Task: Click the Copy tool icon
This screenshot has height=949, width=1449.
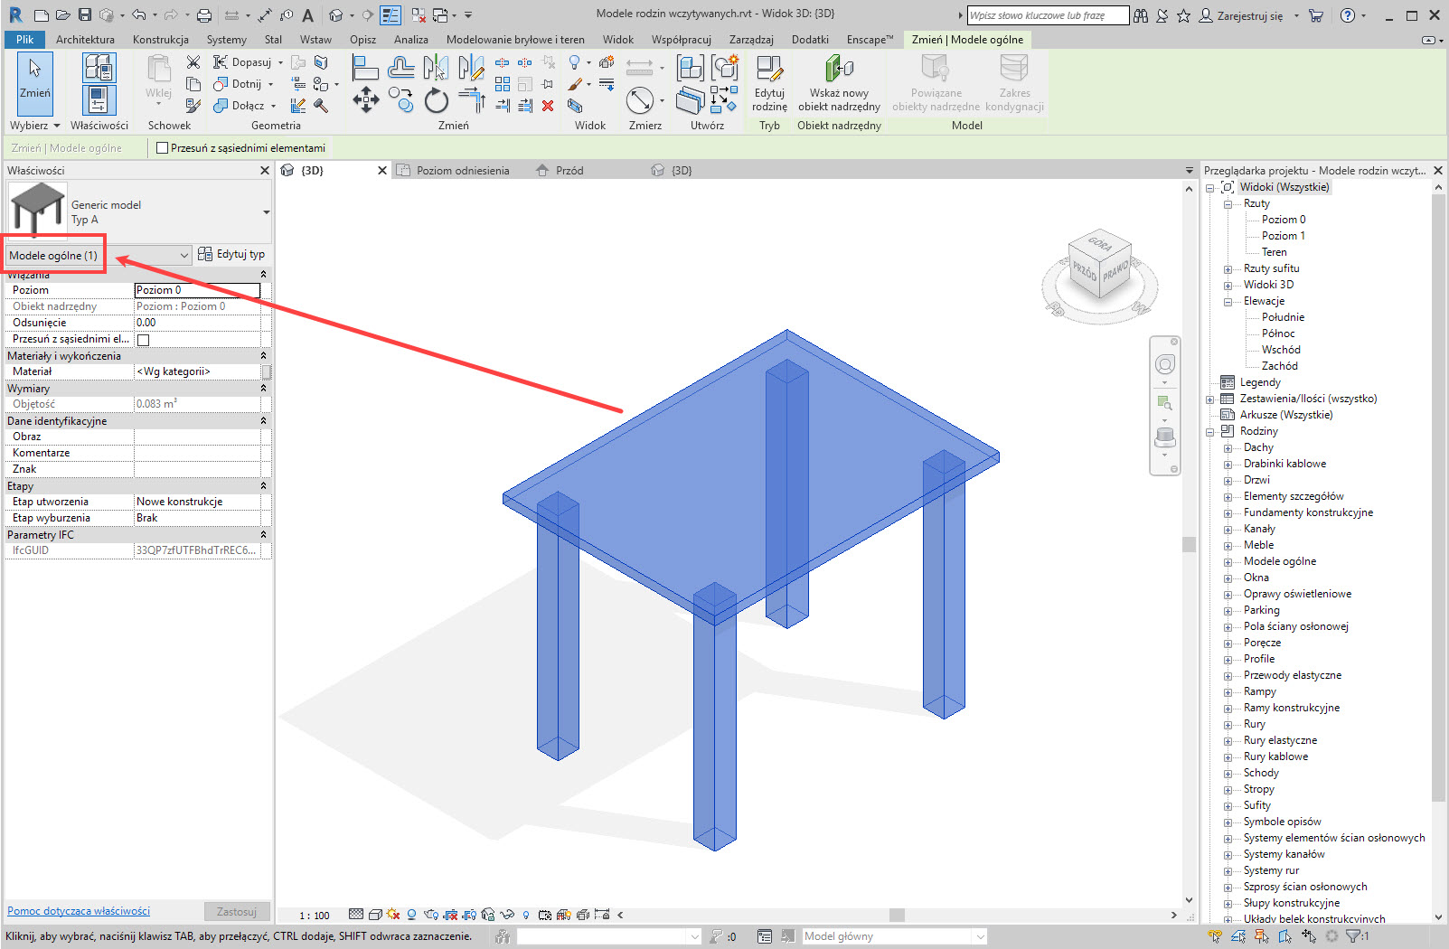Action: tap(400, 100)
